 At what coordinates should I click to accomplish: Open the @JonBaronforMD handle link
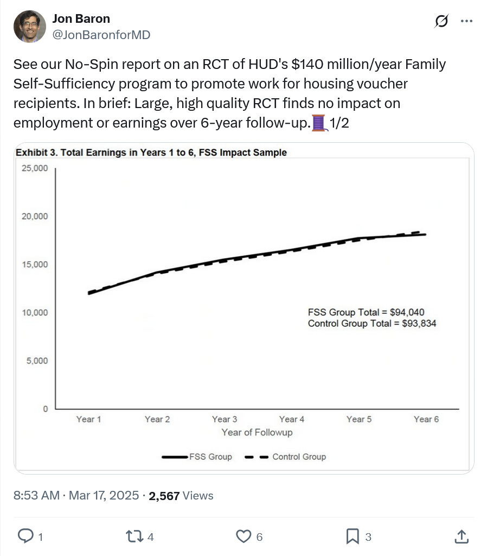coord(101,35)
